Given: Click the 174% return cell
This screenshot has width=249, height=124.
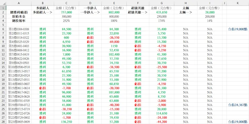Looking at the screenshot, I should click(162, 21).
